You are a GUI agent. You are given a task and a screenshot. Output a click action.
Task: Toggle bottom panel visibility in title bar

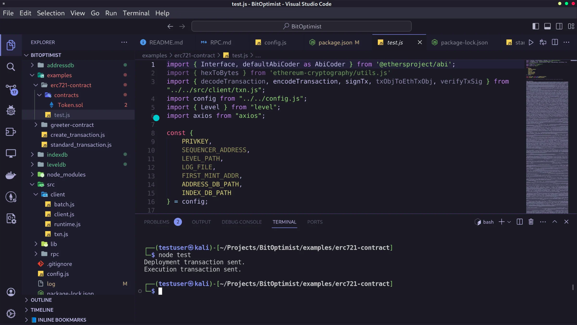click(547, 26)
